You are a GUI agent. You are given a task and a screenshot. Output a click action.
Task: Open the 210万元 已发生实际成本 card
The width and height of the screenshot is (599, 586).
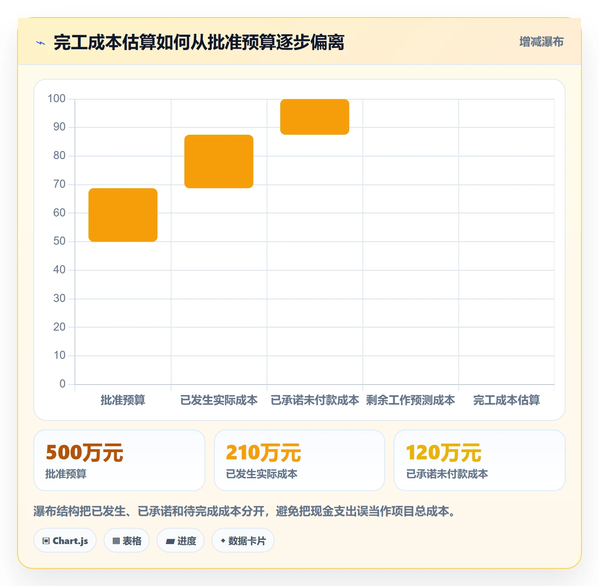pos(299,460)
